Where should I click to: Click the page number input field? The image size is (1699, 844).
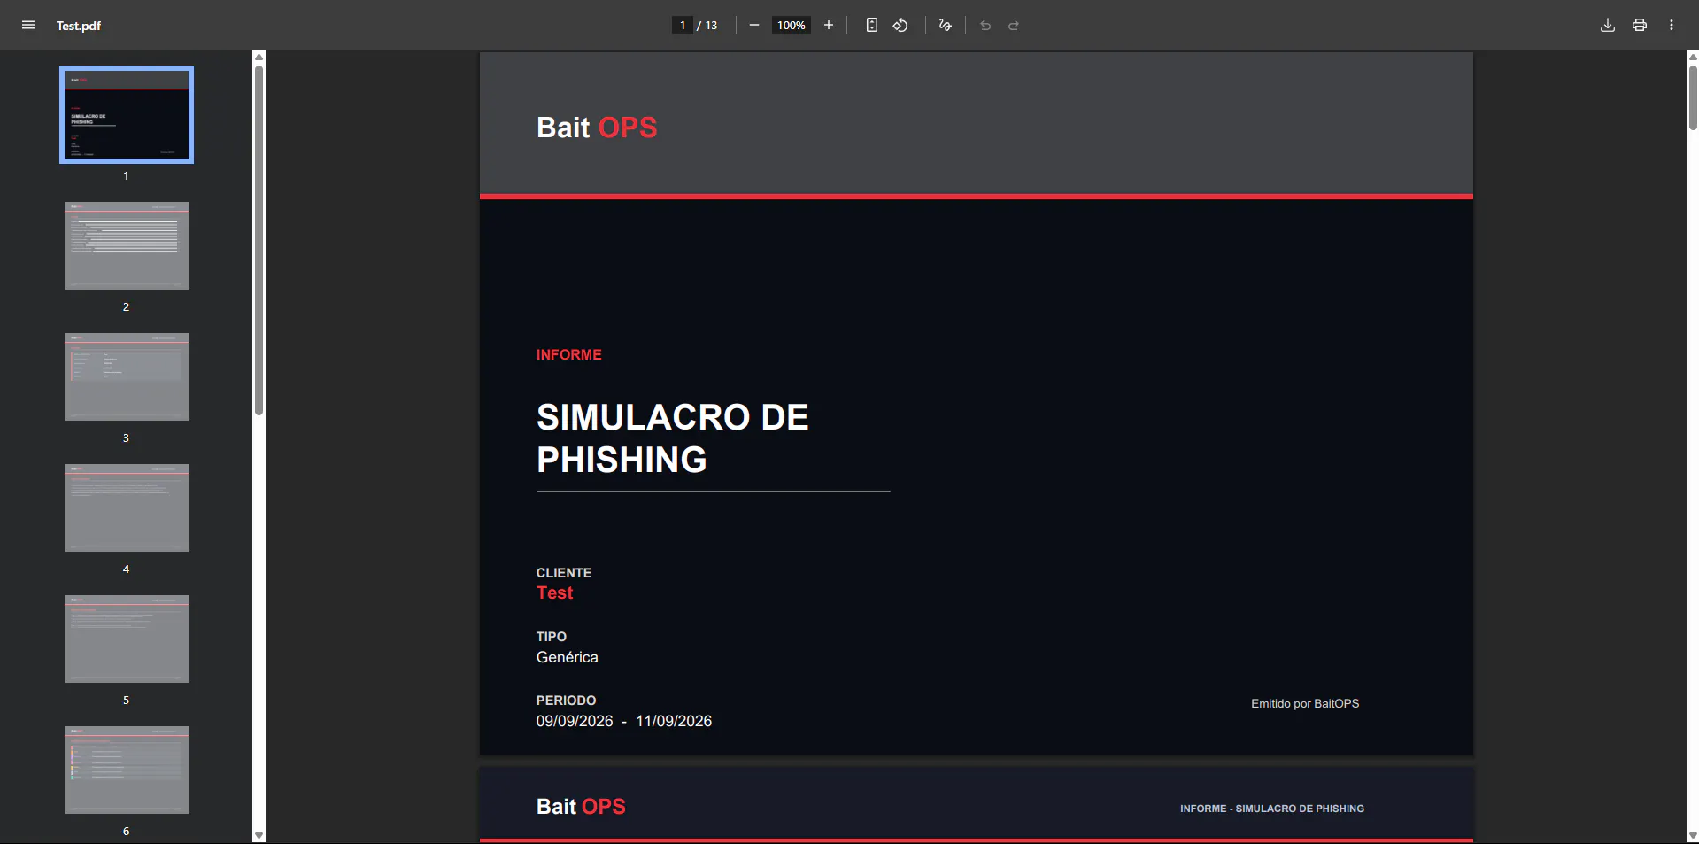683,25
